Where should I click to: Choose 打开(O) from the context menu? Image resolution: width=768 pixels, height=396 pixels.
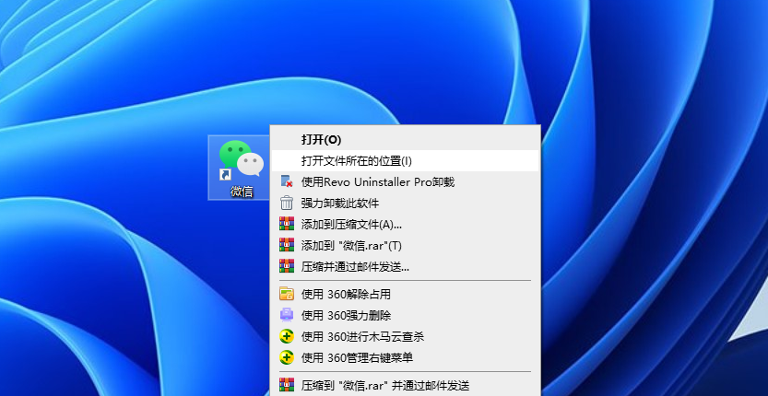tap(405, 139)
